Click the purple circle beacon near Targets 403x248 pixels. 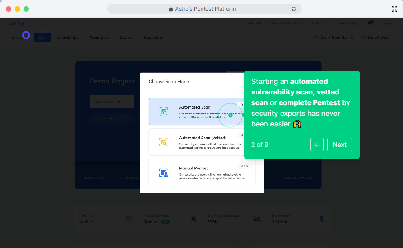click(x=26, y=35)
